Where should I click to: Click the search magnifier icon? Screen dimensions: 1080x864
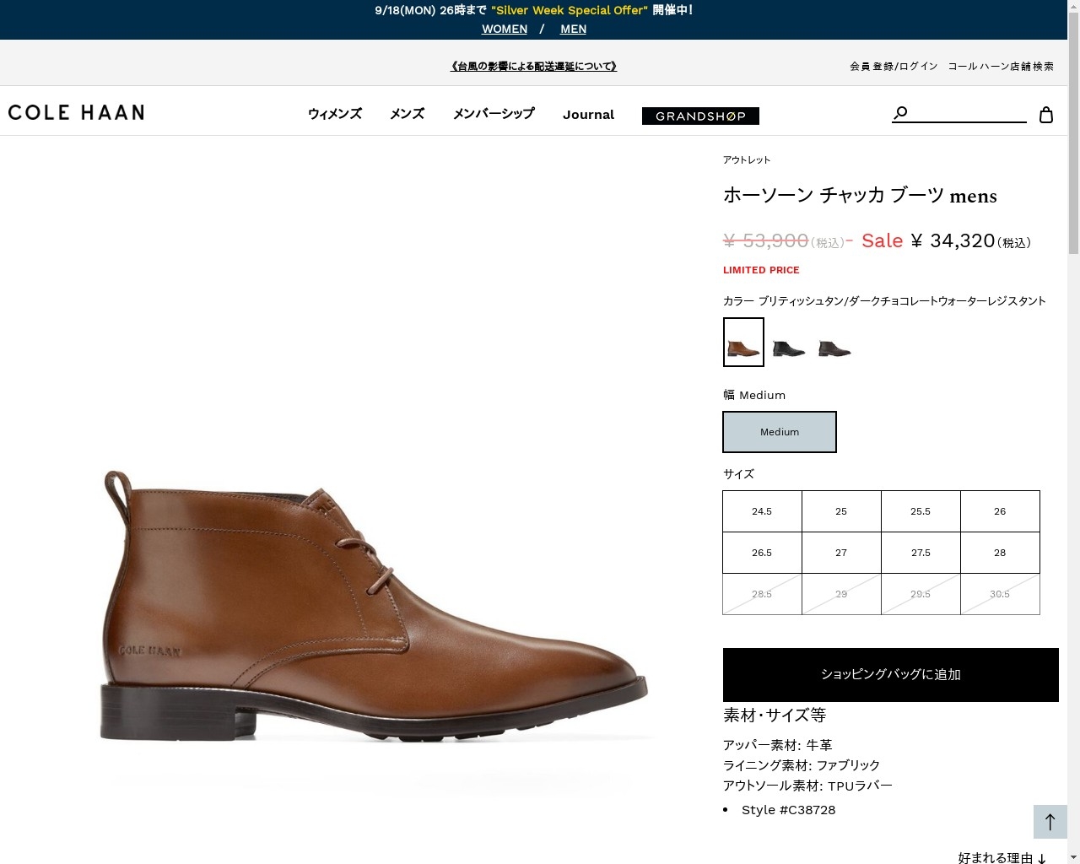pos(900,113)
